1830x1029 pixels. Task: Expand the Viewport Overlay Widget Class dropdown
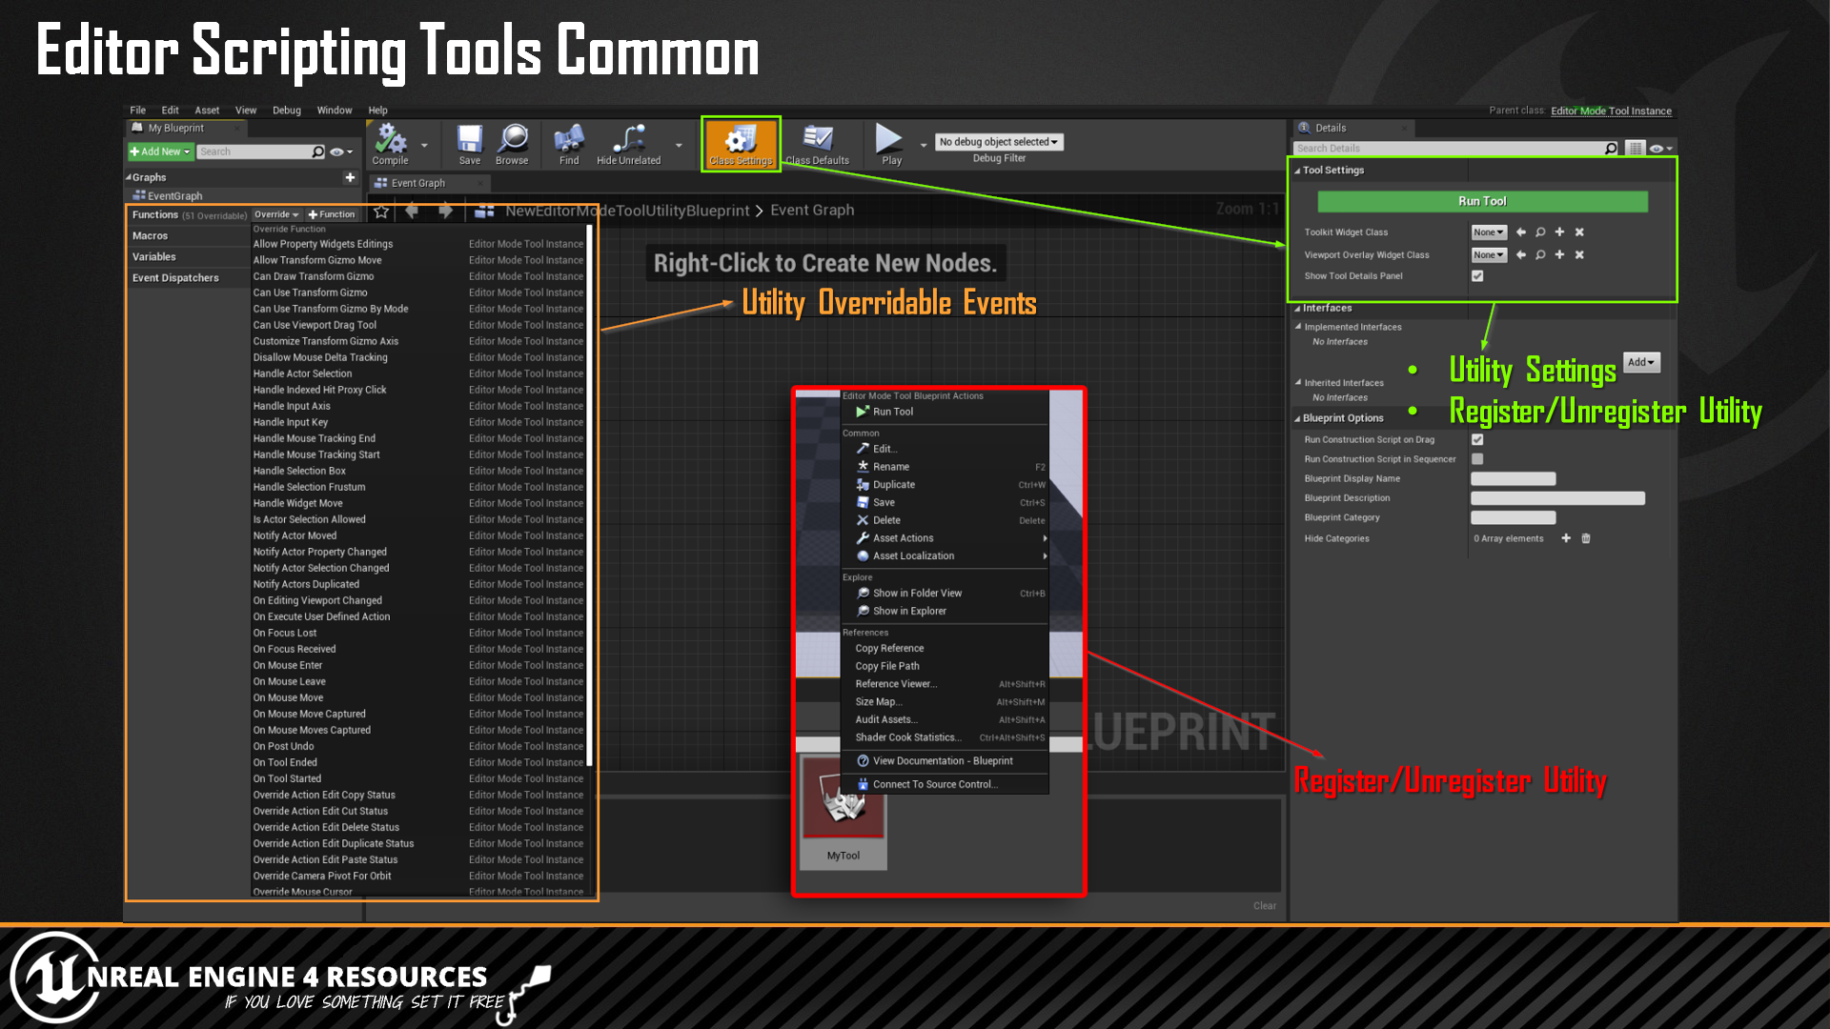tap(1487, 255)
